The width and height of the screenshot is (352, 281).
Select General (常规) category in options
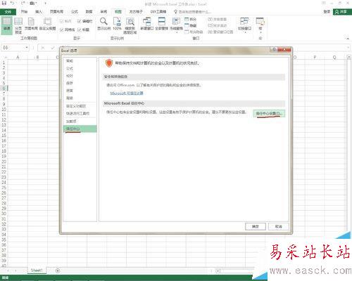click(80, 61)
